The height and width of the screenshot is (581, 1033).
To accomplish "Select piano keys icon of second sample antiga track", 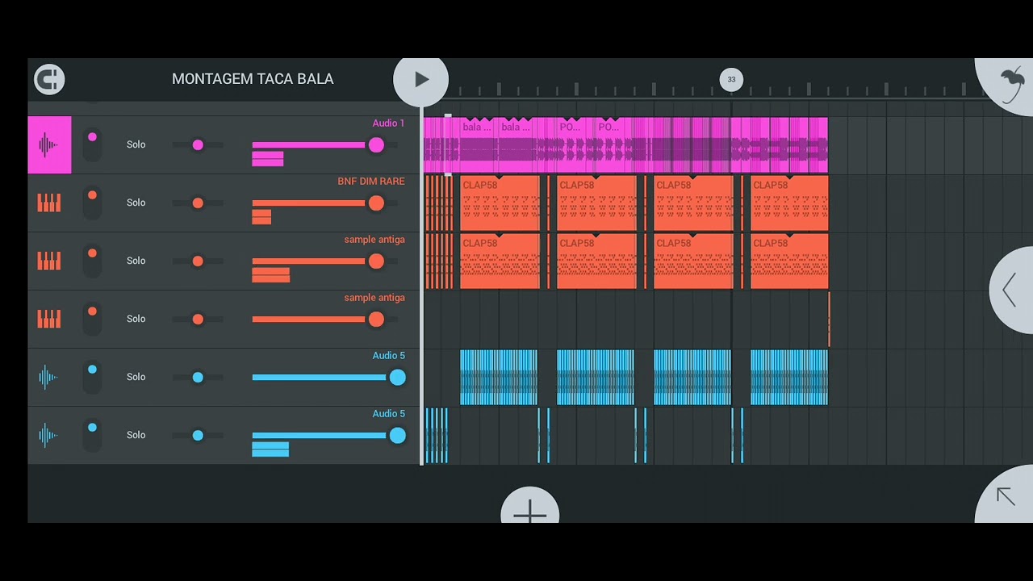I will pos(49,319).
